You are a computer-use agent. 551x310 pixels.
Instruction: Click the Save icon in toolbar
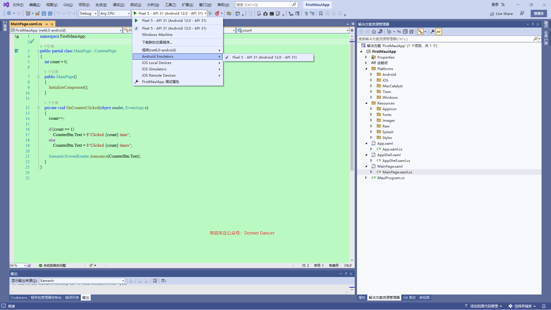click(x=44, y=13)
